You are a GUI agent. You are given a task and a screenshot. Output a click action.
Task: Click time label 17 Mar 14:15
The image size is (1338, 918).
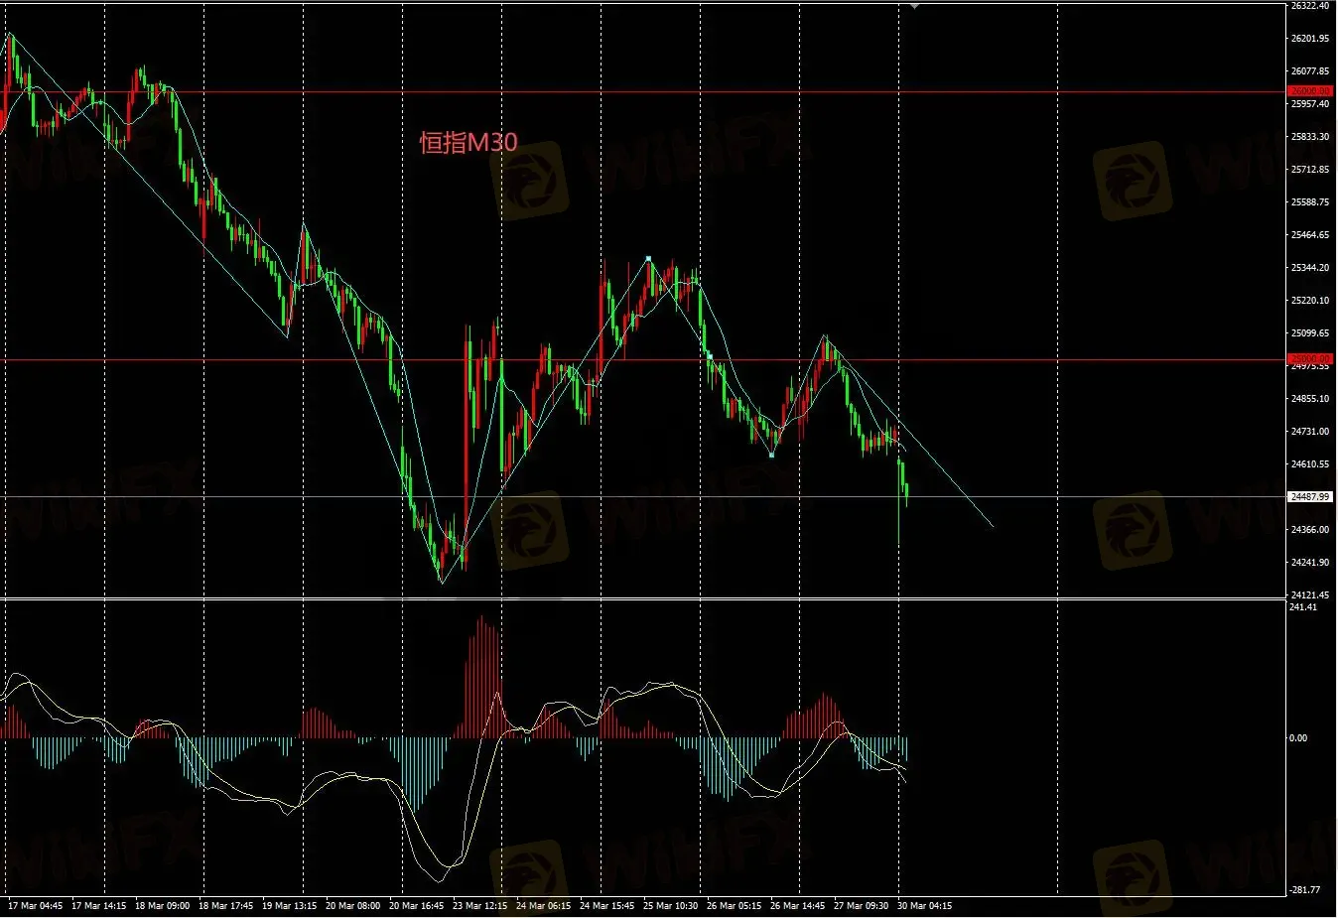pyautogui.click(x=98, y=906)
